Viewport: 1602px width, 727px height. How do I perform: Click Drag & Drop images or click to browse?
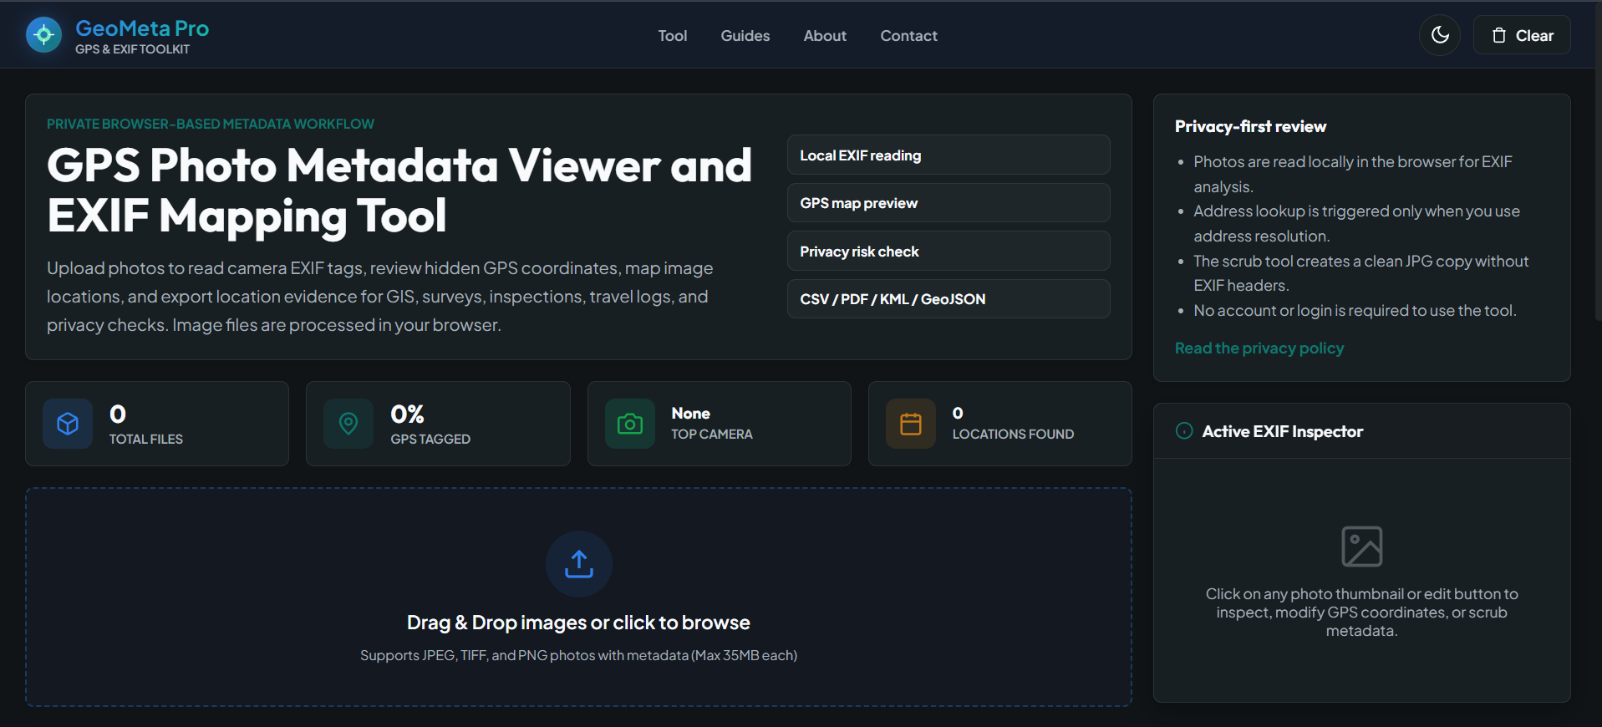click(x=578, y=623)
